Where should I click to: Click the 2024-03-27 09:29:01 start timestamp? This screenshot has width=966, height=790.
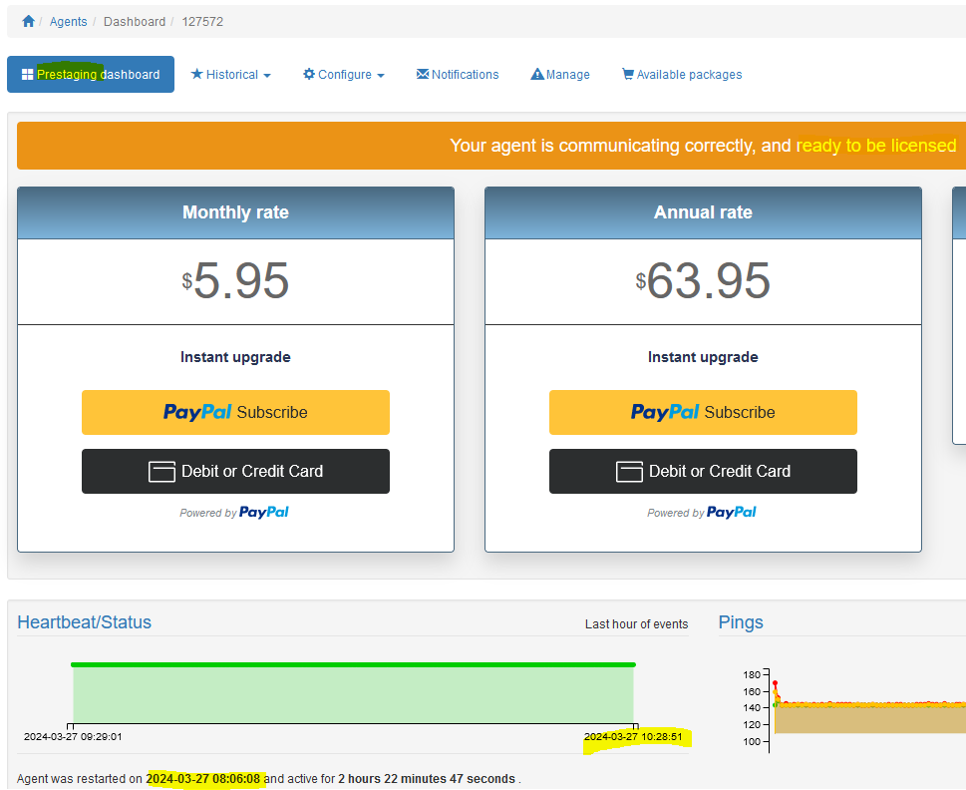pyautogui.click(x=73, y=737)
